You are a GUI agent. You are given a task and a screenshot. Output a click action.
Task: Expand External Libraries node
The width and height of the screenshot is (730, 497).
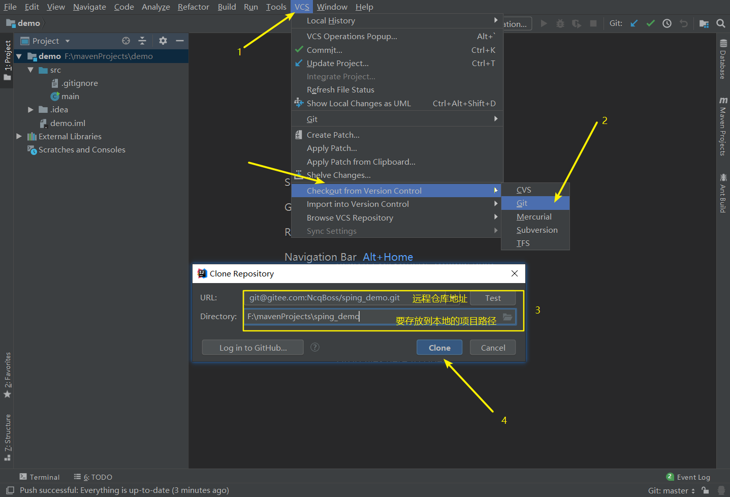click(19, 136)
